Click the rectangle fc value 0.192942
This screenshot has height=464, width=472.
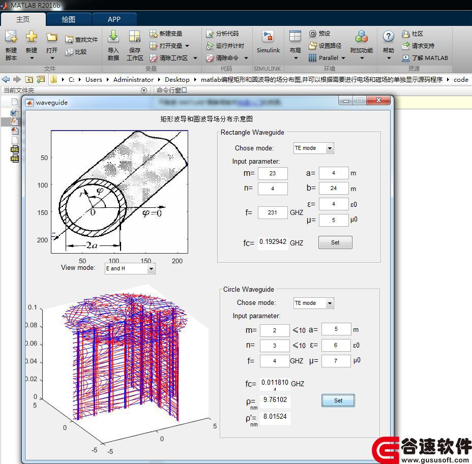pos(273,242)
